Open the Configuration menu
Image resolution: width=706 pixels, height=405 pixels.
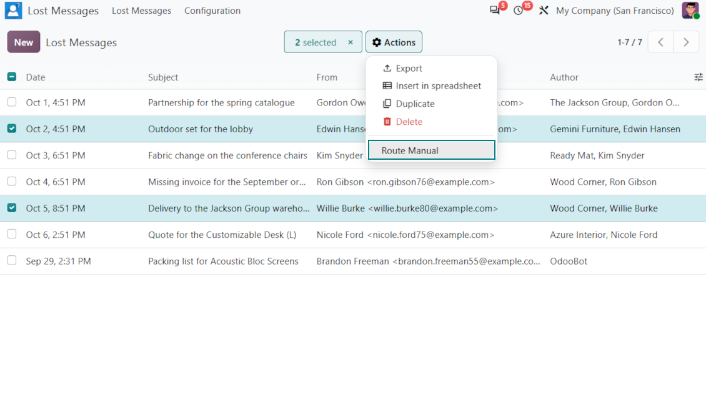tap(212, 11)
